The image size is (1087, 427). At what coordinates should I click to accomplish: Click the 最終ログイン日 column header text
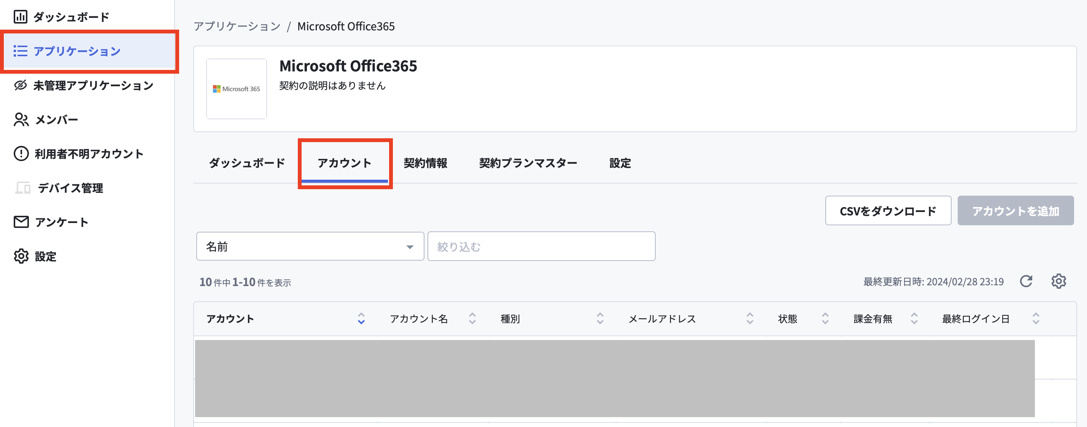click(976, 319)
